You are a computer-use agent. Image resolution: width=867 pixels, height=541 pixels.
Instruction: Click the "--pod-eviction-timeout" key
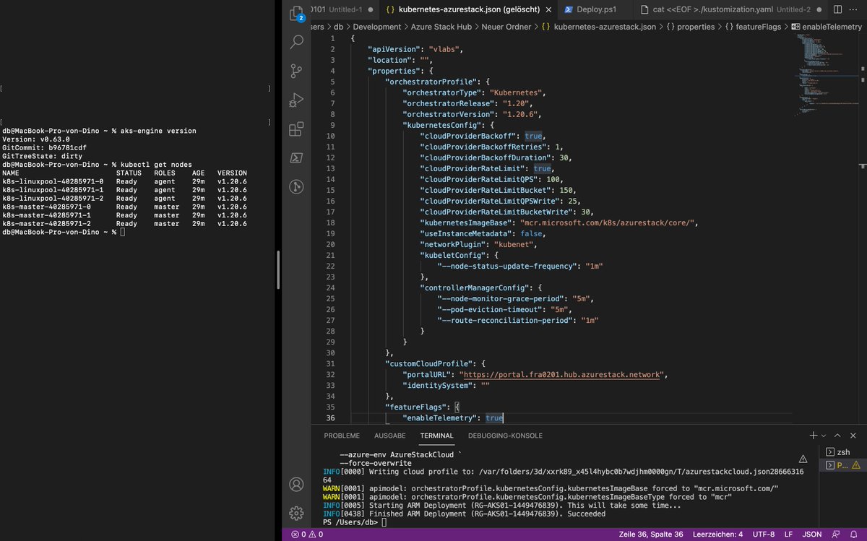point(490,309)
